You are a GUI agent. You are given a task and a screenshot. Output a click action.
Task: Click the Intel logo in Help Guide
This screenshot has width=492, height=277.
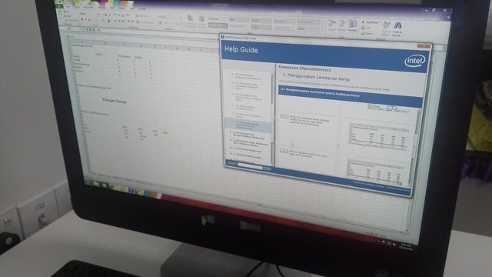point(414,61)
